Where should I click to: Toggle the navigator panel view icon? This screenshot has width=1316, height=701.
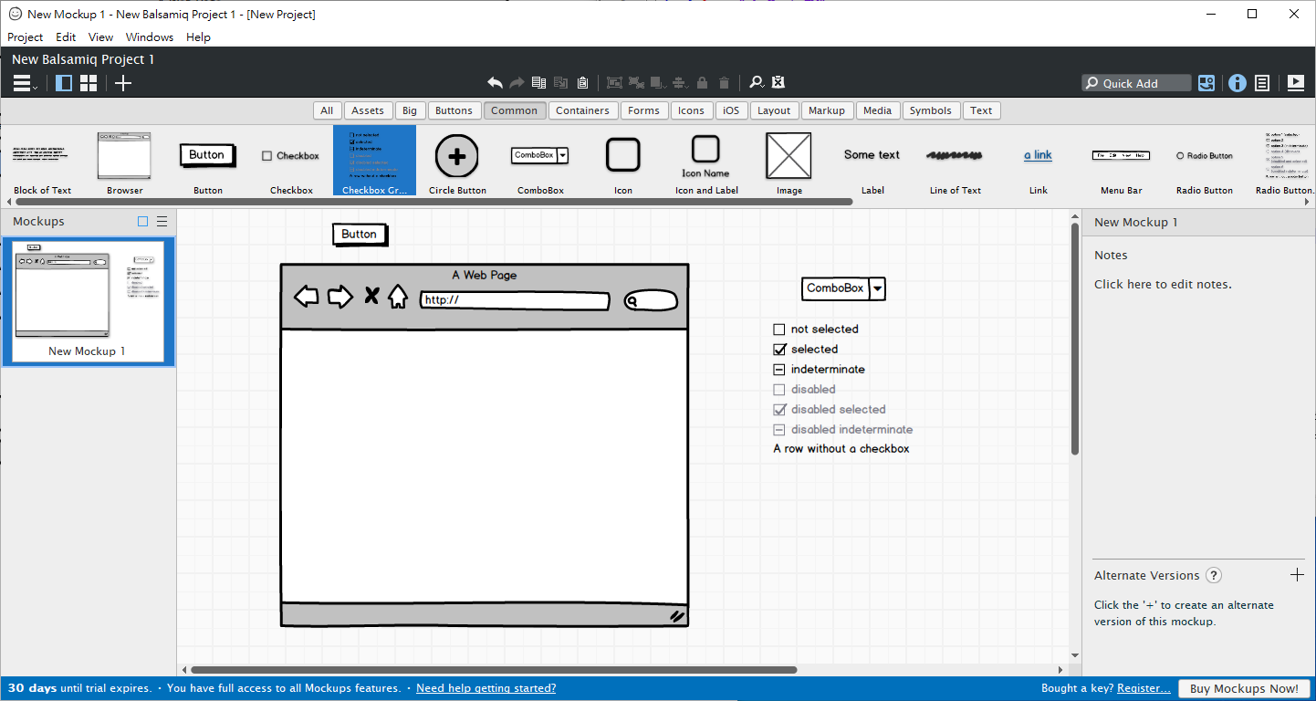pos(64,83)
